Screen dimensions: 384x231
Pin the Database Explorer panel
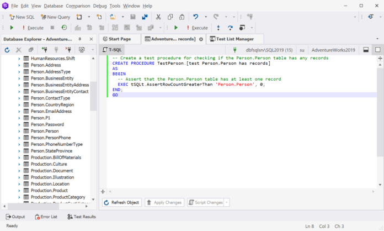[x=79, y=39]
